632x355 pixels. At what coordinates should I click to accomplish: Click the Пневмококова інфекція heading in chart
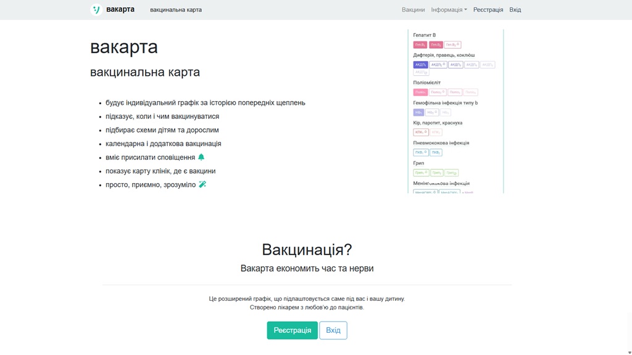(441, 143)
